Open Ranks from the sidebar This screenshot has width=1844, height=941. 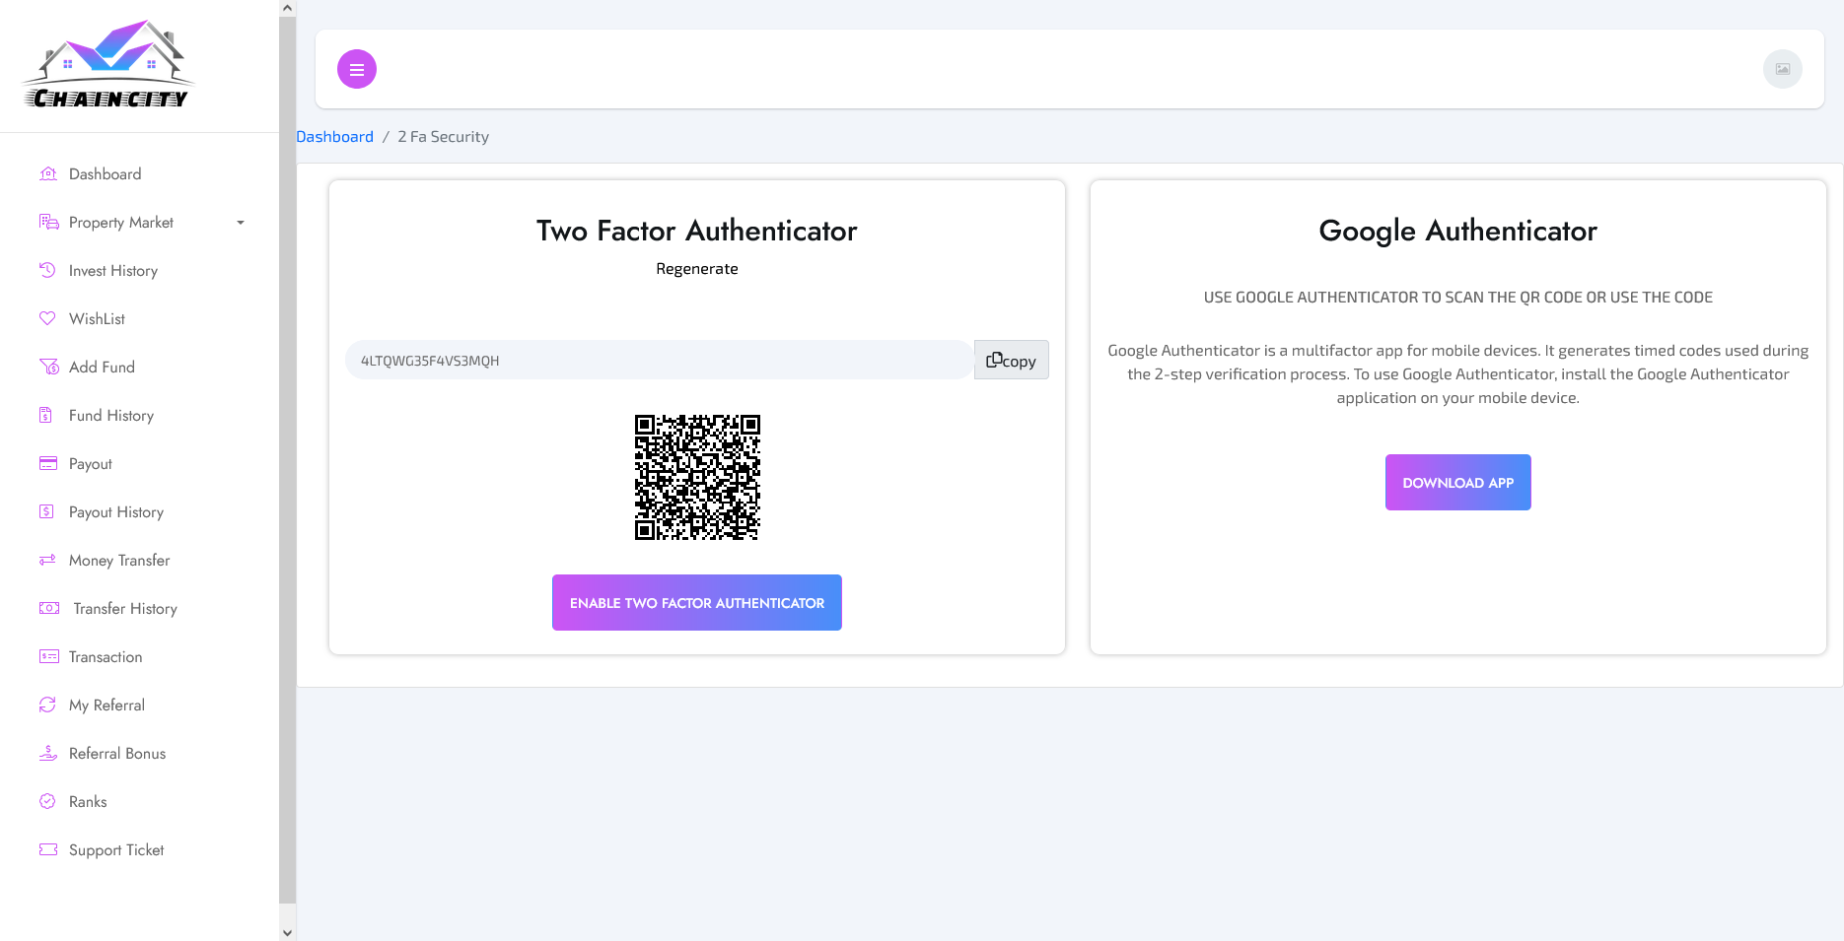point(88,802)
